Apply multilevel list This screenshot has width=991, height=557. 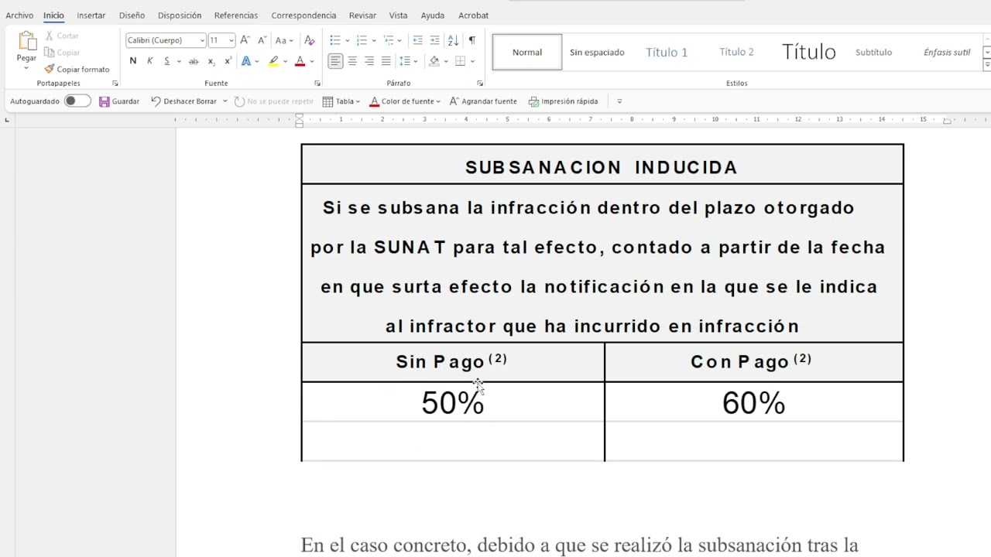(389, 40)
